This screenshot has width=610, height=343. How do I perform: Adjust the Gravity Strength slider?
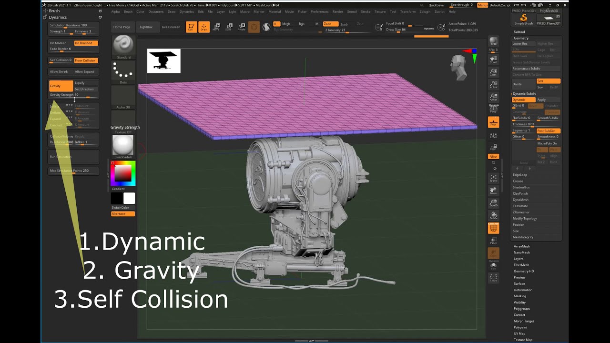click(74, 95)
